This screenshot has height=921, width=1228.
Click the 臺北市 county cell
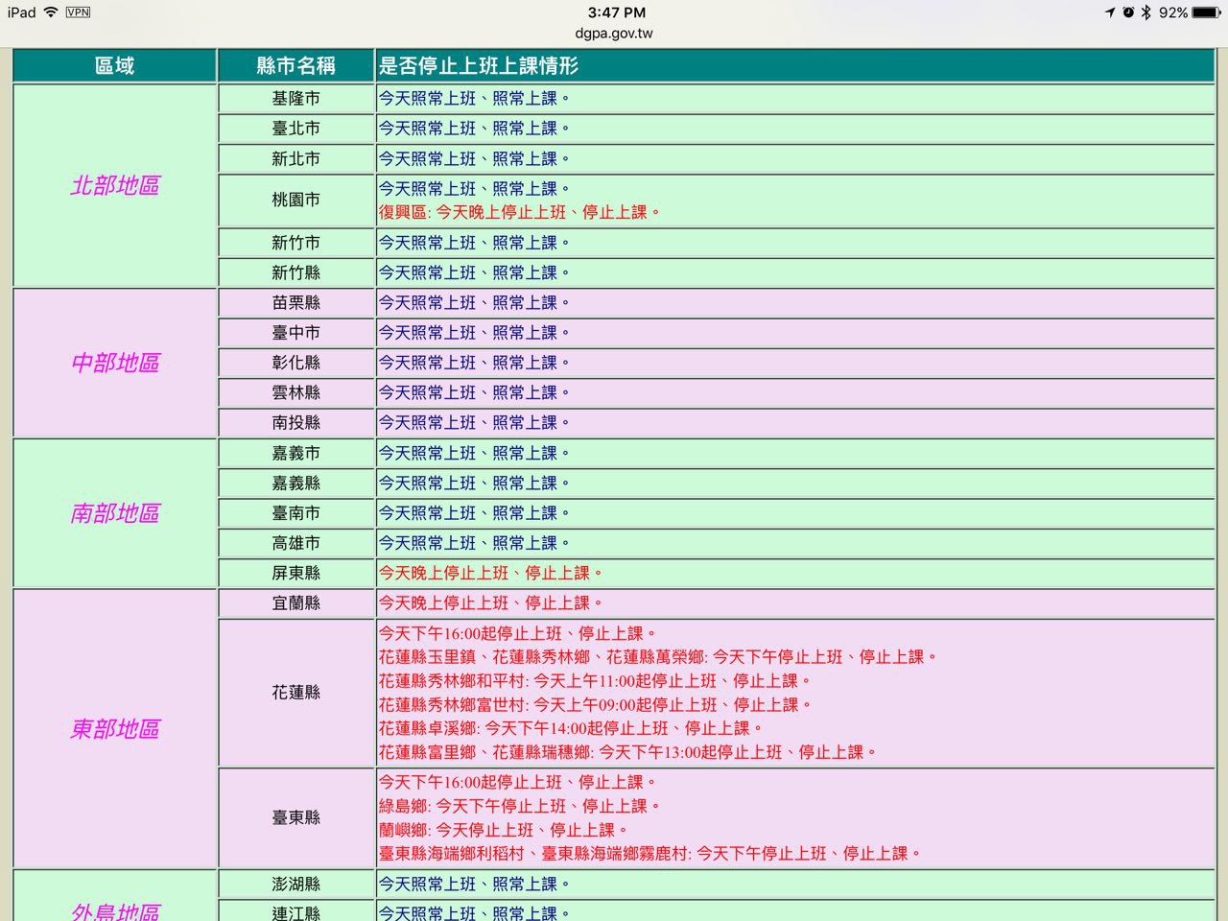pos(295,129)
